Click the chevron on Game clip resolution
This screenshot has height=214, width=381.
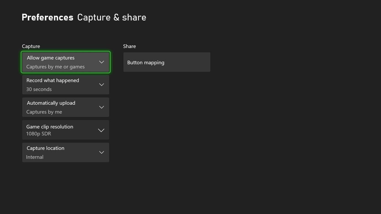(101, 130)
